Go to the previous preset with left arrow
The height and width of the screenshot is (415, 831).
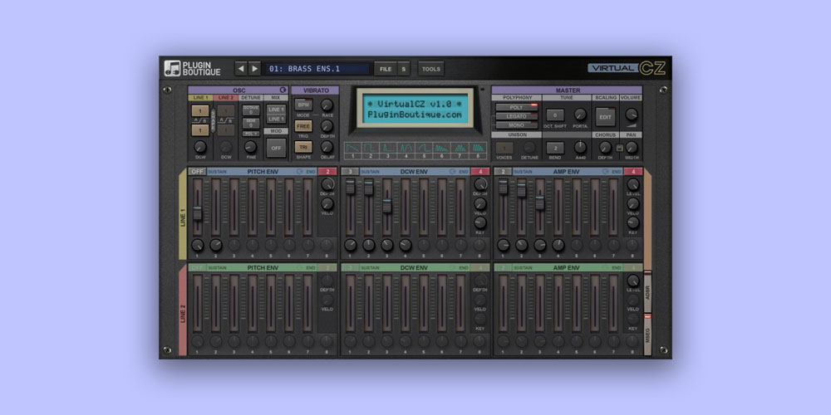(241, 68)
